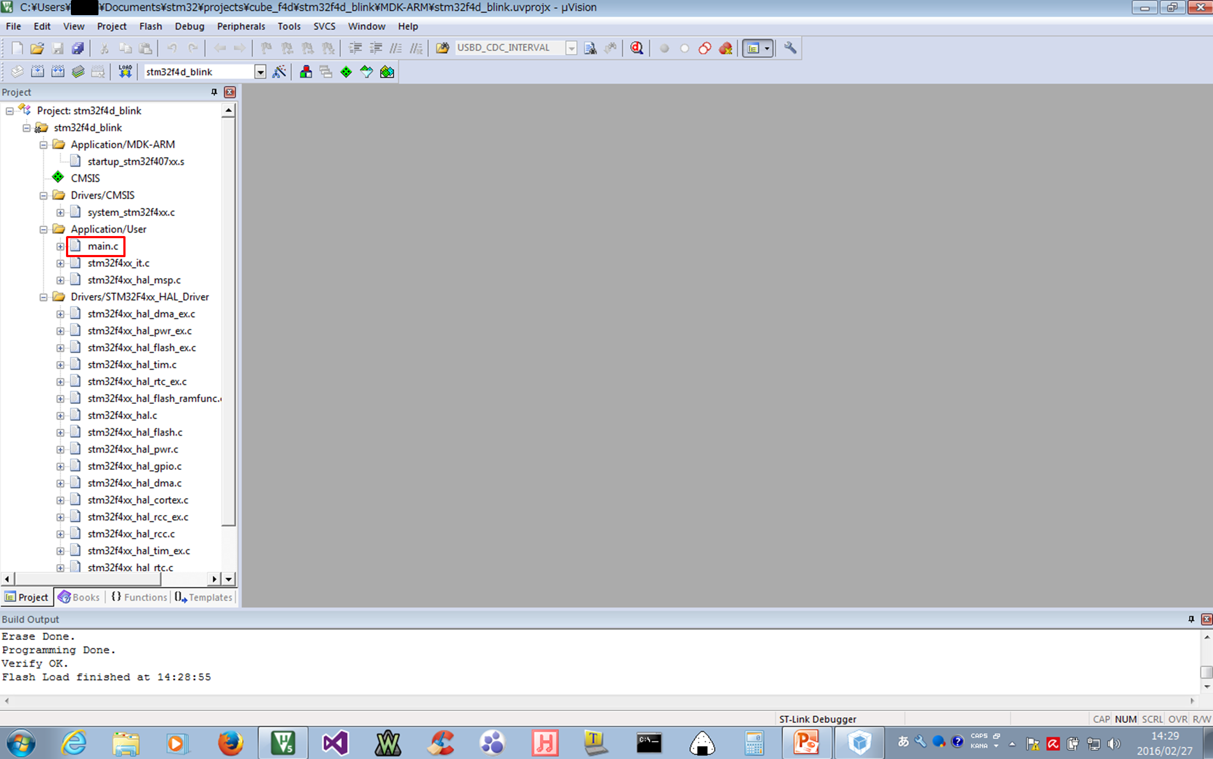The width and height of the screenshot is (1213, 759).
Task: Click the Download (LOAD) to flash icon
Action: point(125,71)
